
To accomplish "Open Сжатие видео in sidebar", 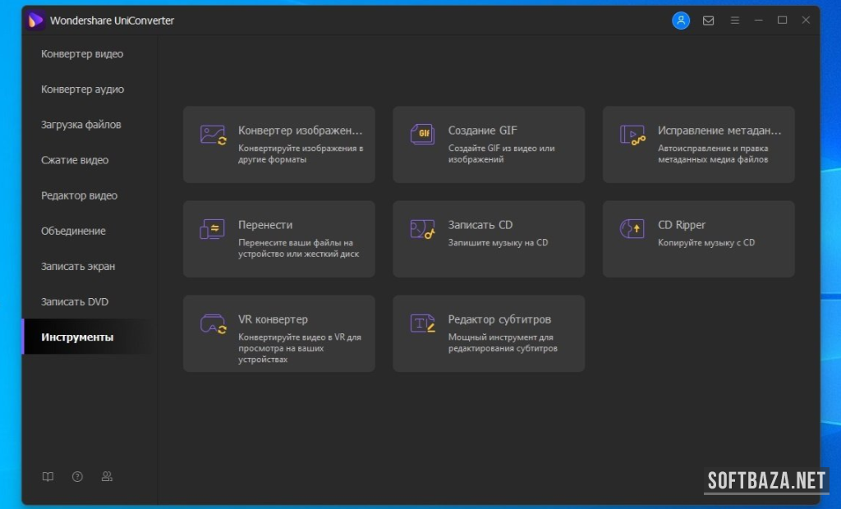I will click(75, 160).
